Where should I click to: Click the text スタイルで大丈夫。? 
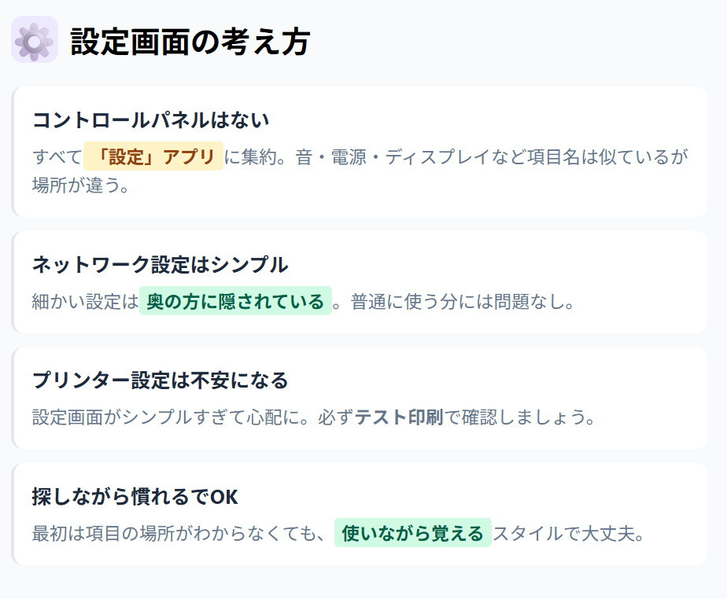pyautogui.click(x=569, y=533)
